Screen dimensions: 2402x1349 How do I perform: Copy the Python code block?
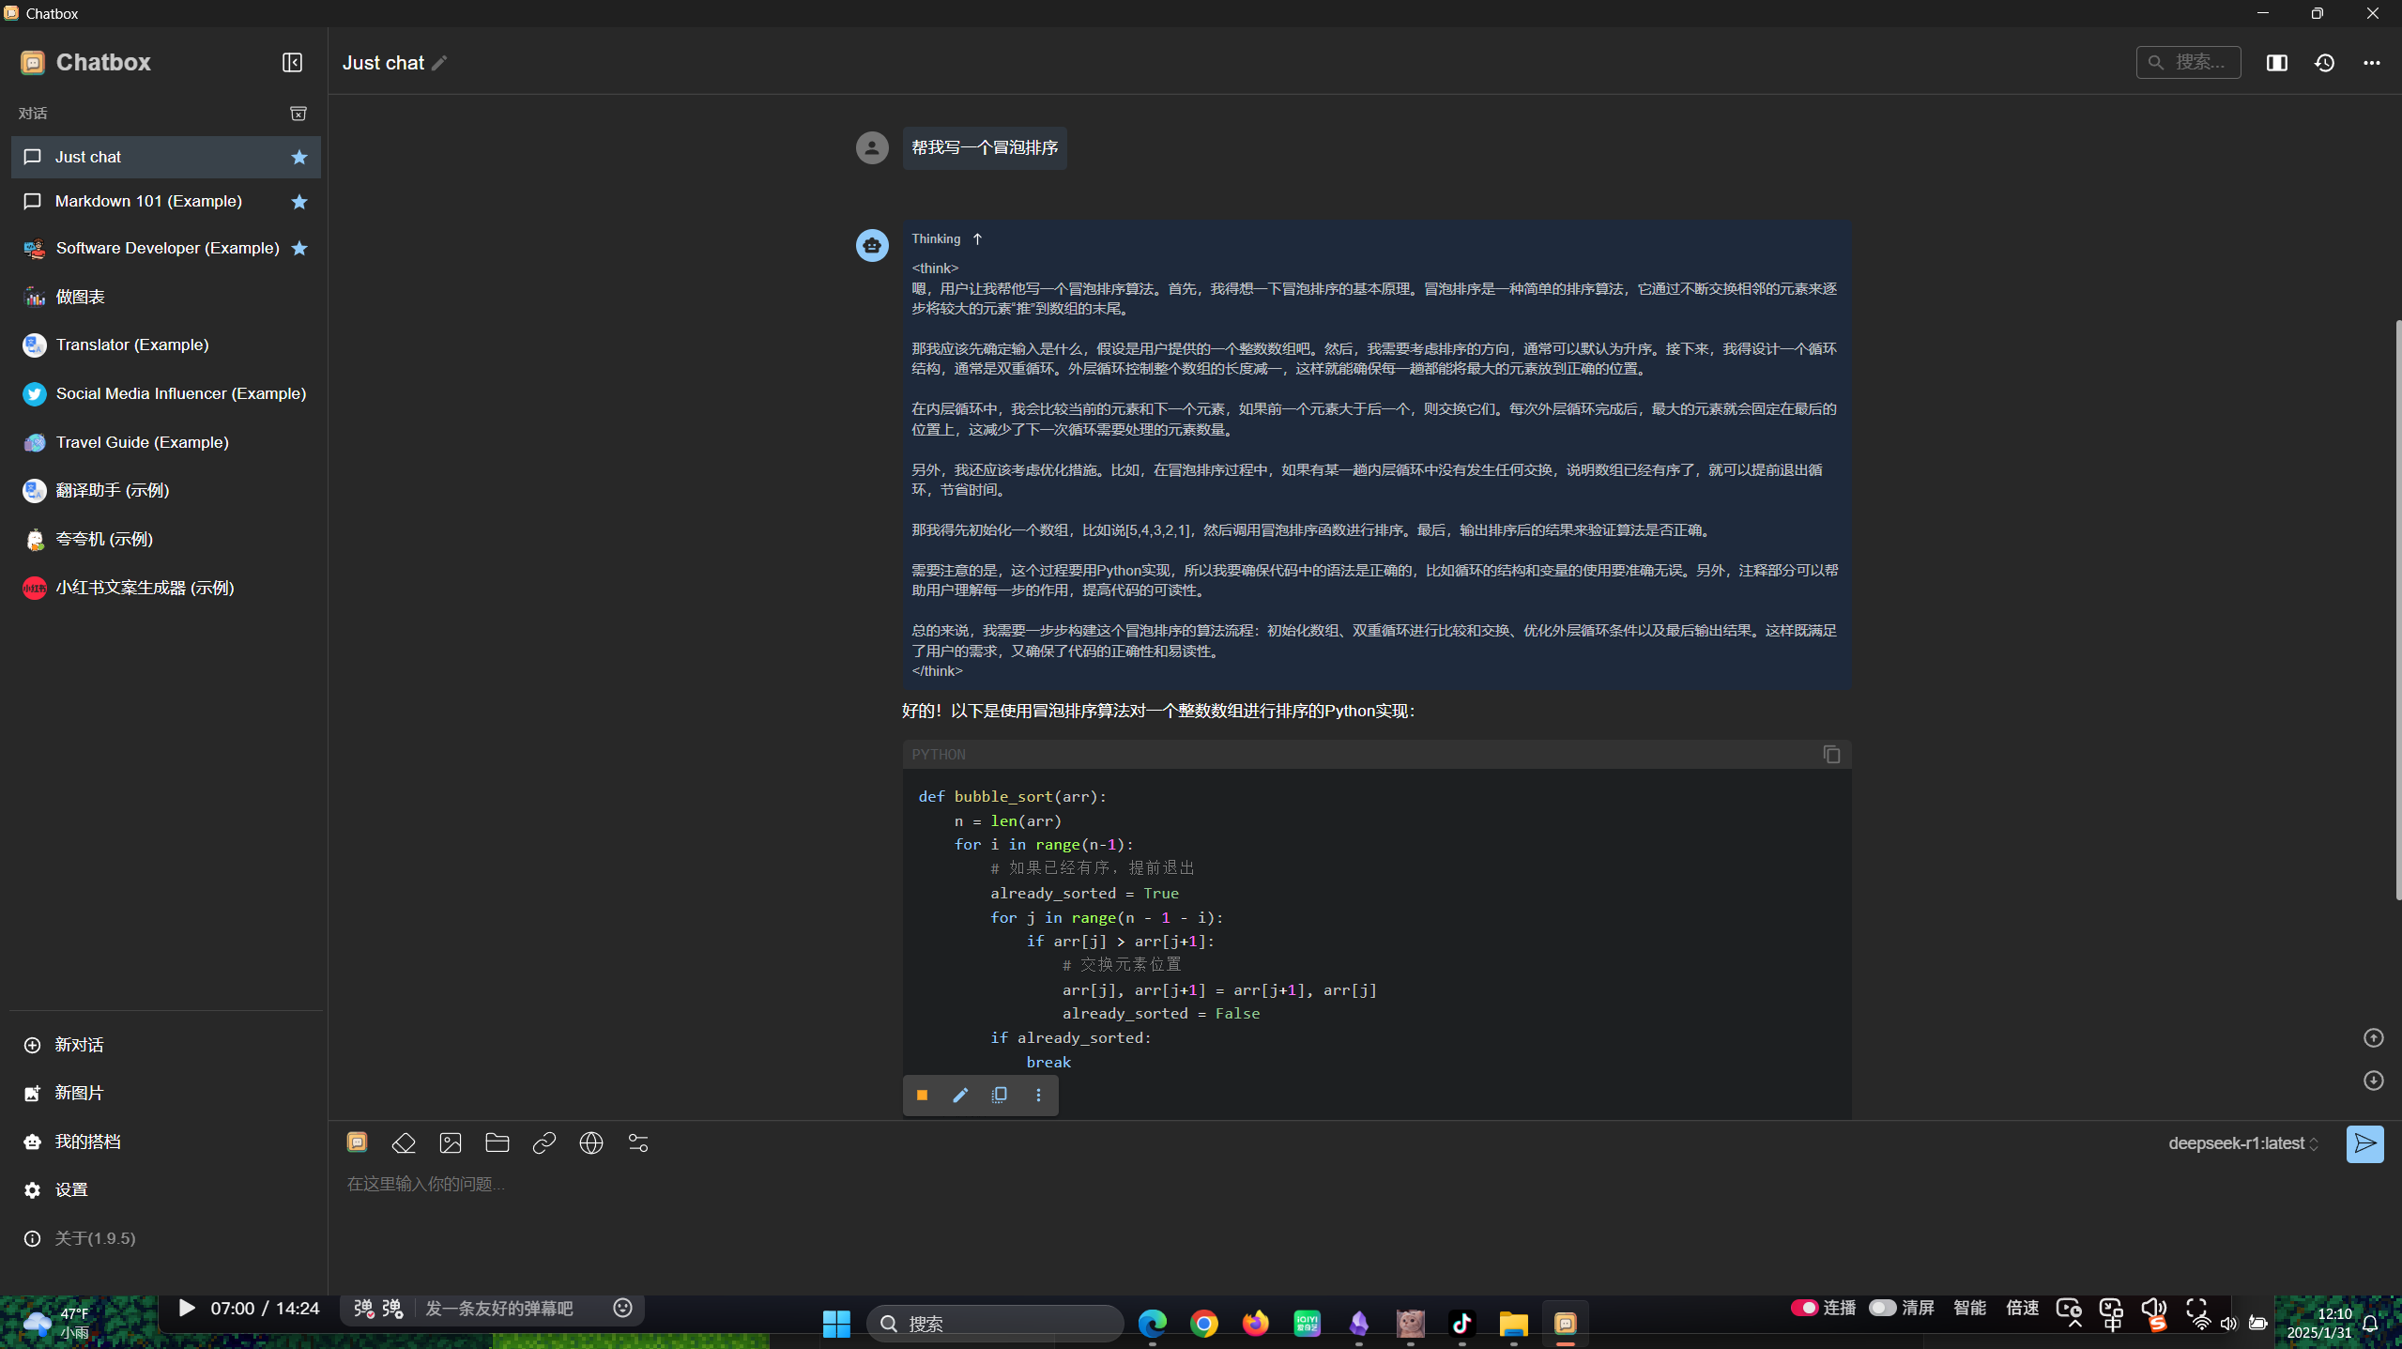click(1831, 755)
